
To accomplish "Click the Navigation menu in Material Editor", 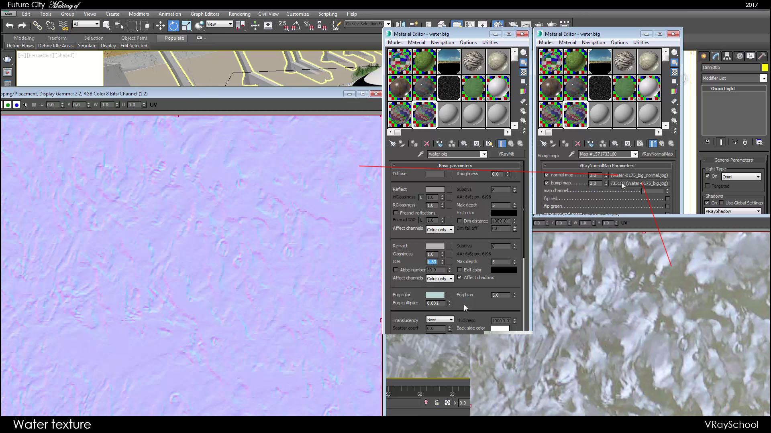I will 442,42.
